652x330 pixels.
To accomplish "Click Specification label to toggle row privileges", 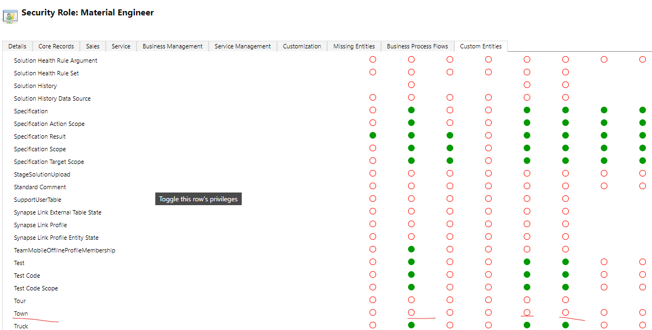I will point(30,111).
